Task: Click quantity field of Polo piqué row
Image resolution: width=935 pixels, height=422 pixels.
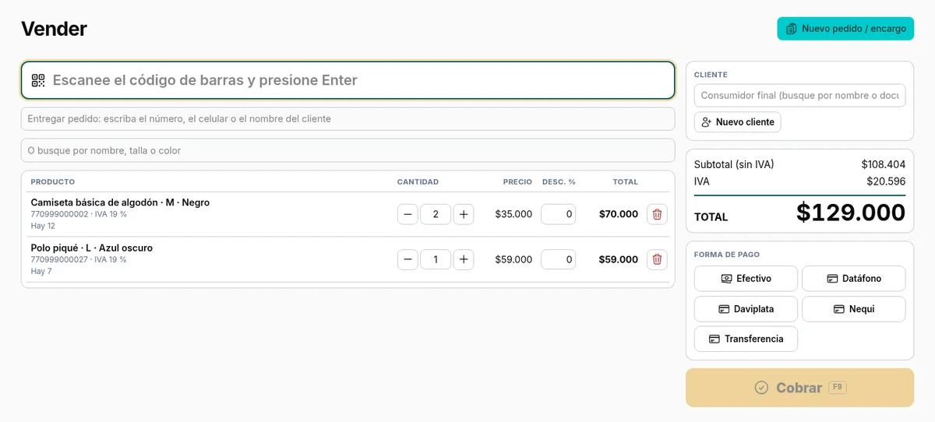Action: click(436, 259)
